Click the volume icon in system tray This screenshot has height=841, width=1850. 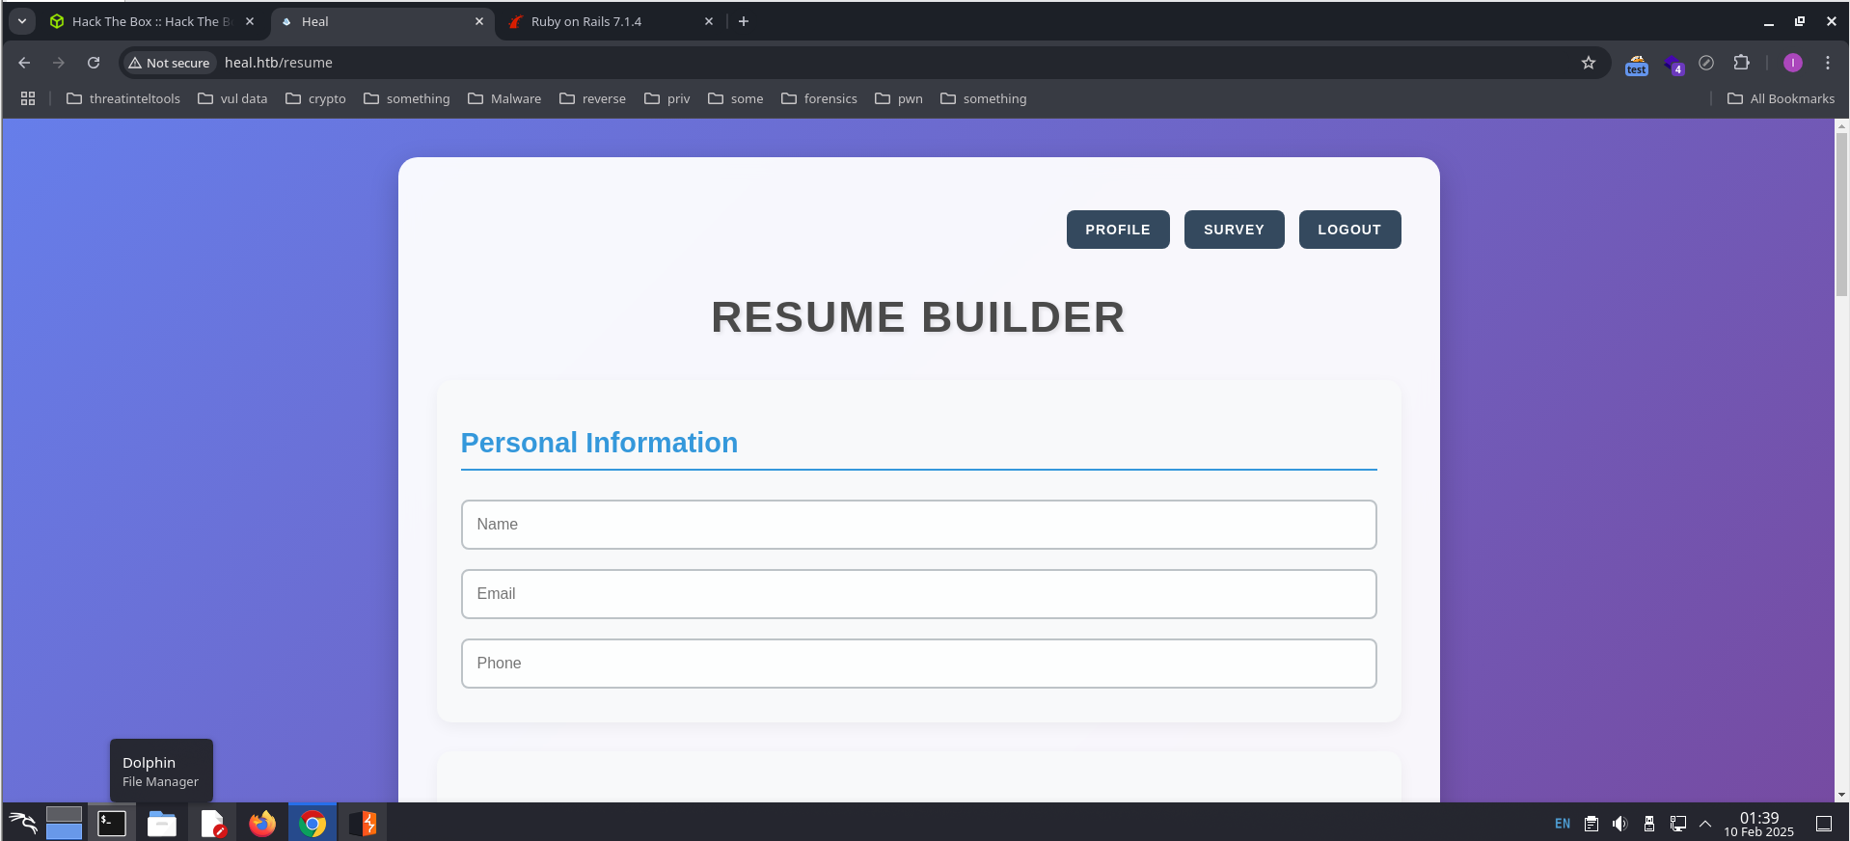tap(1619, 824)
